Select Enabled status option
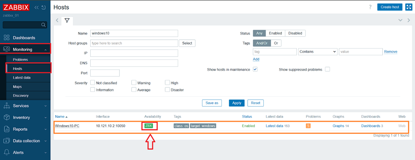The height and width of the screenshot is (160, 415). (275, 33)
